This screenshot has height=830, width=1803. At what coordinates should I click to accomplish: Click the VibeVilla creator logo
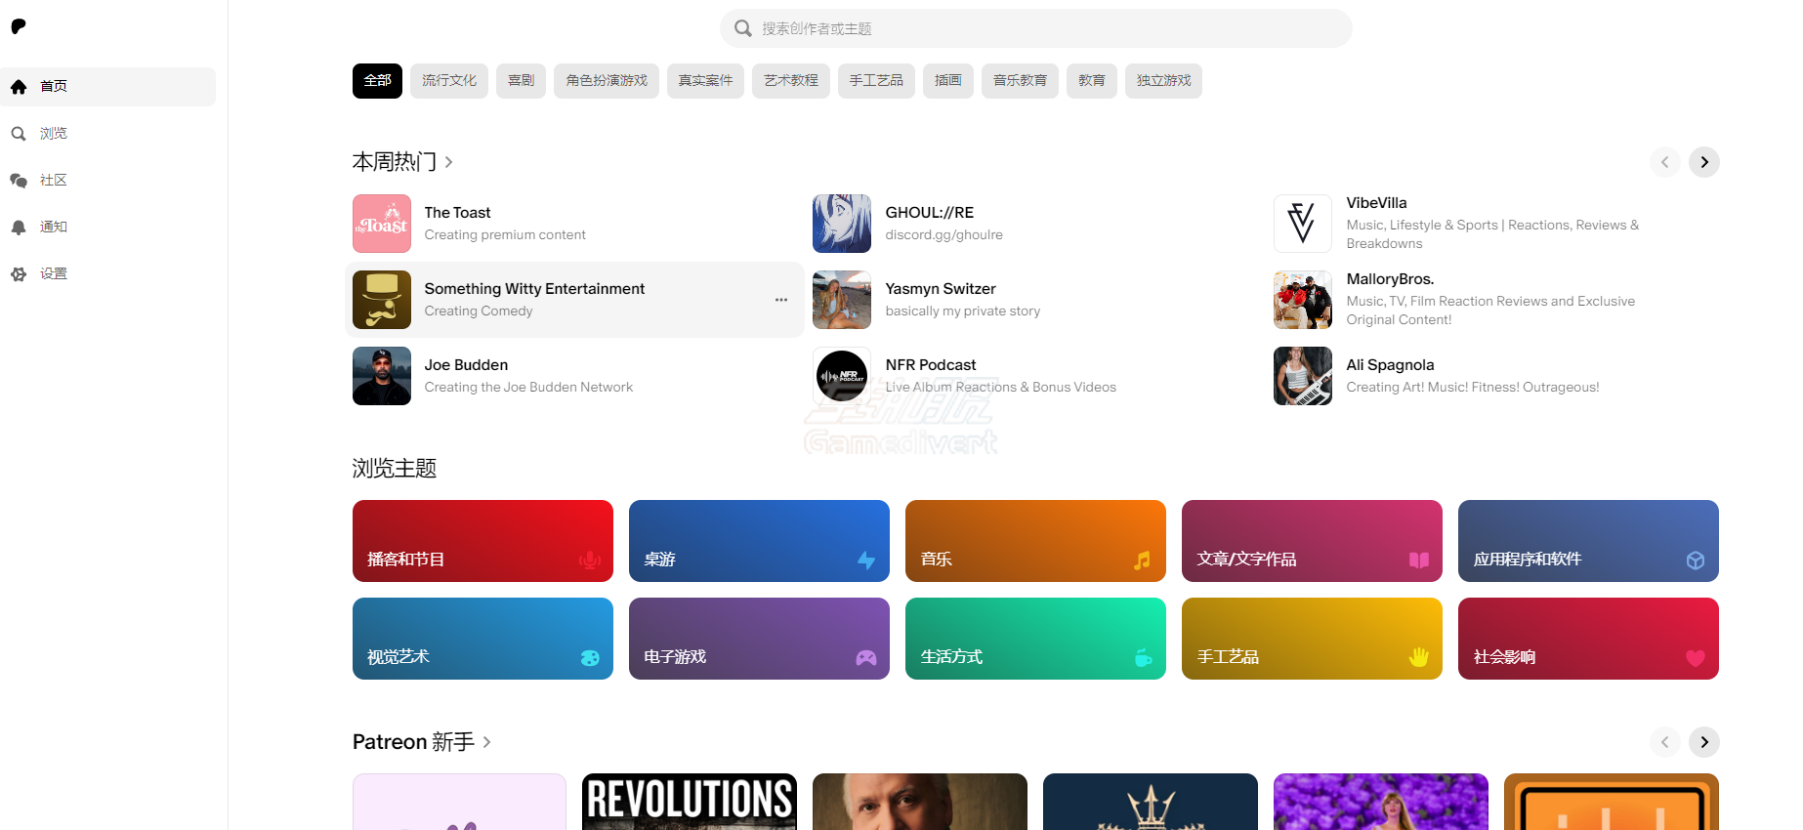coord(1302,224)
